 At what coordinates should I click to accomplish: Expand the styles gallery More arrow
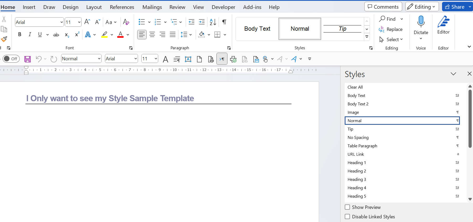(367, 37)
